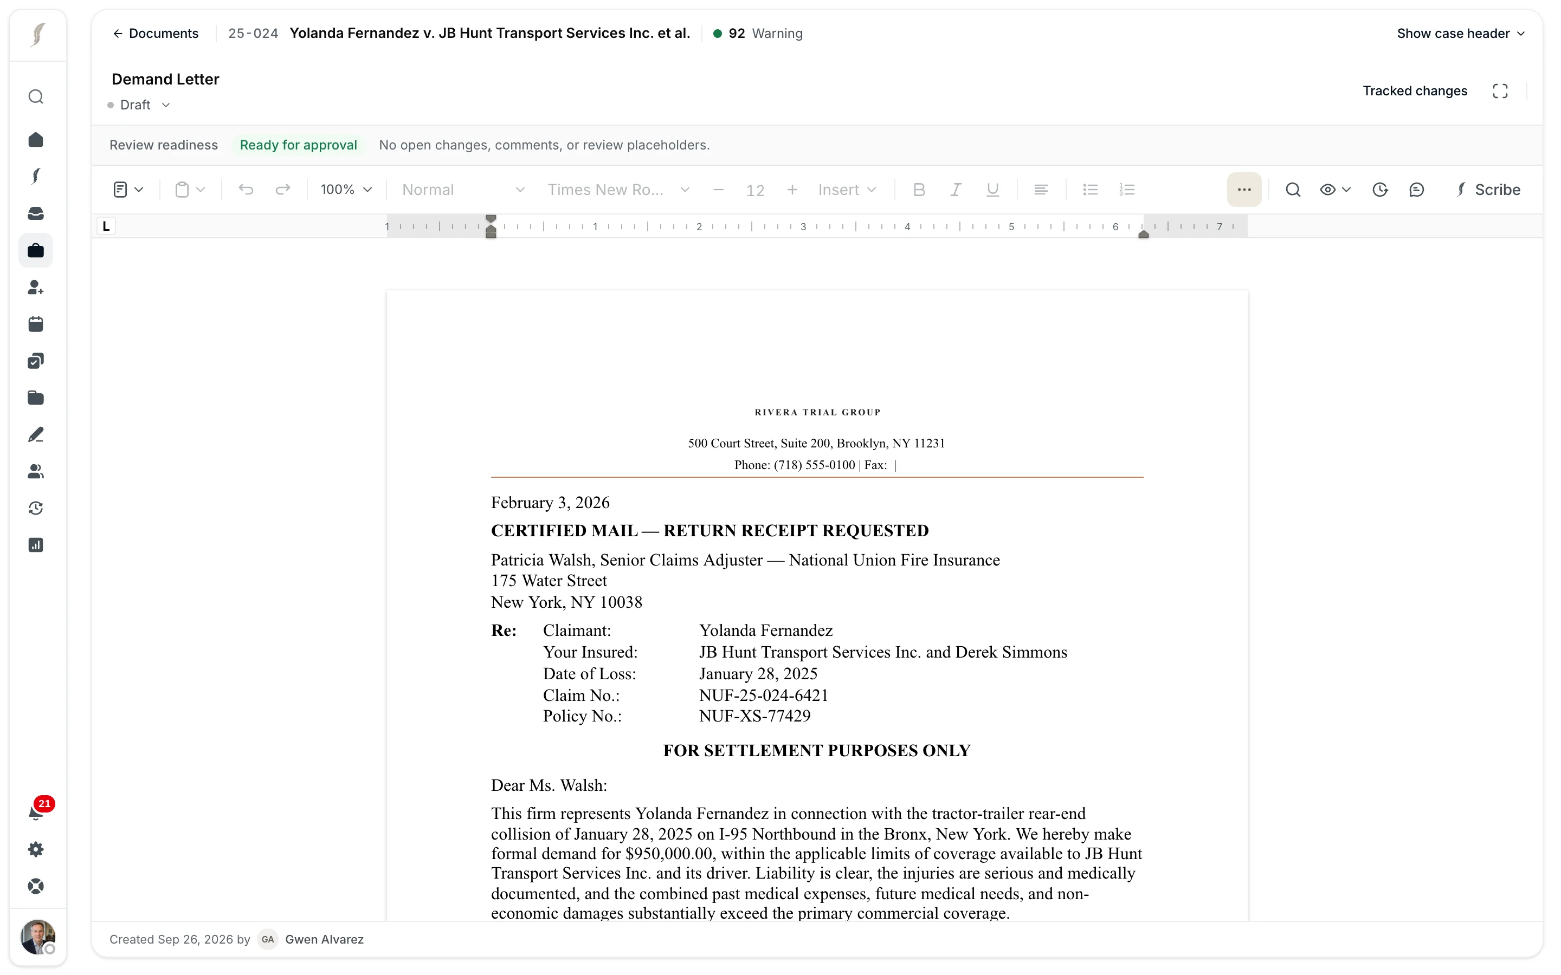Click claim number NUF-25-024-6421
This screenshot has width=1561, height=975.
coord(764,695)
